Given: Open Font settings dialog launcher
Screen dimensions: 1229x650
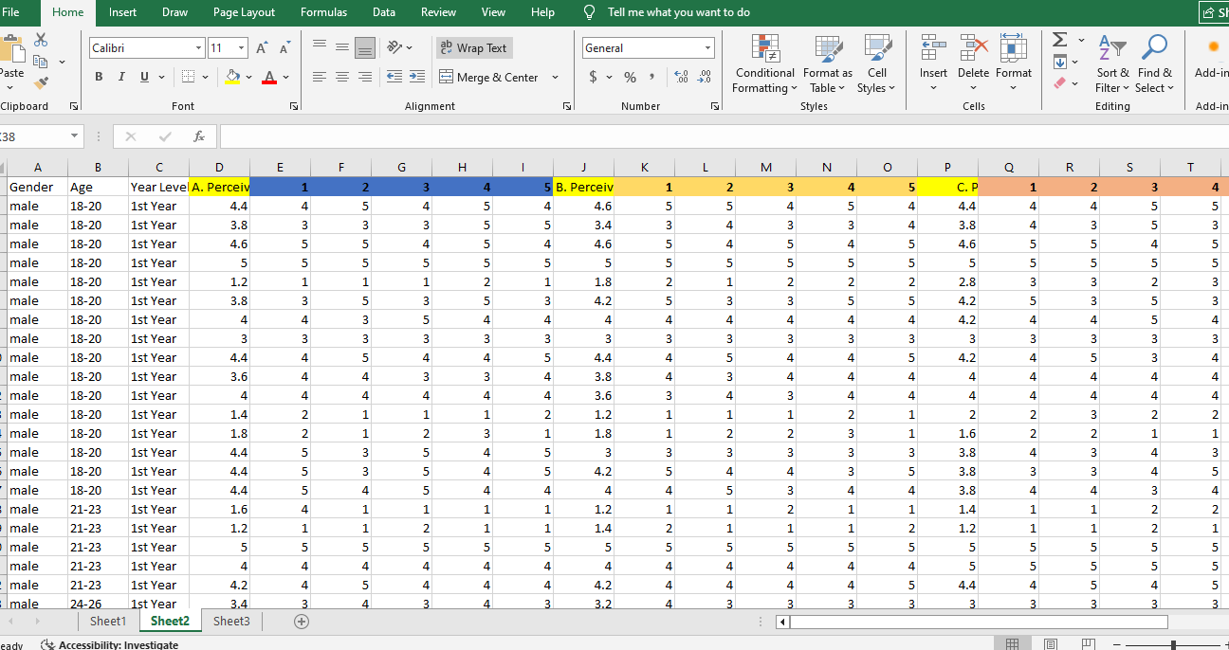Looking at the screenshot, I should pyautogui.click(x=293, y=106).
